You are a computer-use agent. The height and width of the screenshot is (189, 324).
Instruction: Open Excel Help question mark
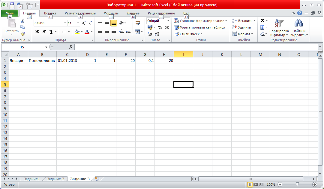(300, 13)
